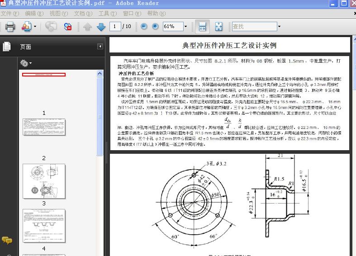Open the 文件(F) menu
This screenshot has width=356, height=256.
(10, 14)
